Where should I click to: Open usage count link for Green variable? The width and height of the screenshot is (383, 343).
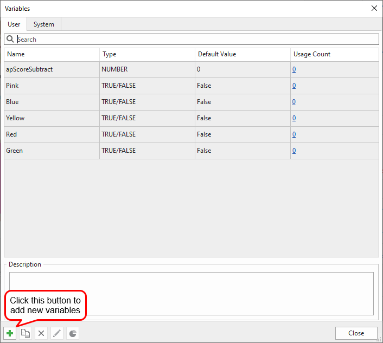[294, 151]
